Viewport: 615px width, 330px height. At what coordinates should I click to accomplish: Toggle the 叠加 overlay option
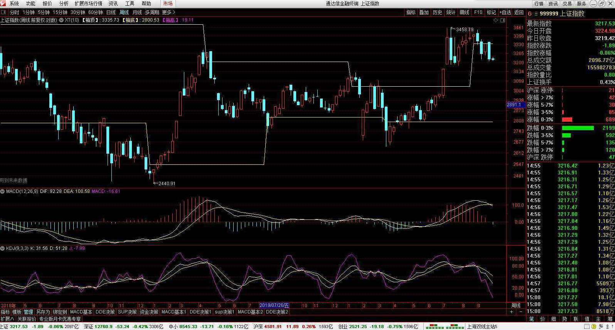point(424,12)
